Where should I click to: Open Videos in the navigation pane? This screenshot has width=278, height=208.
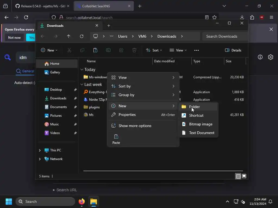click(57, 133)
